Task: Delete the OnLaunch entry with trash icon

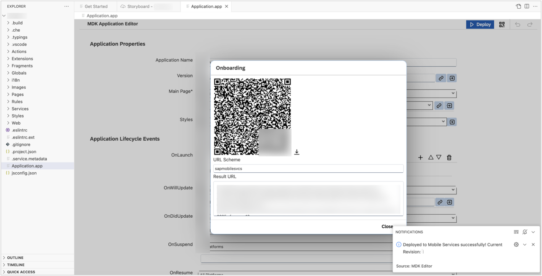Action: click(x=449, y=157)
